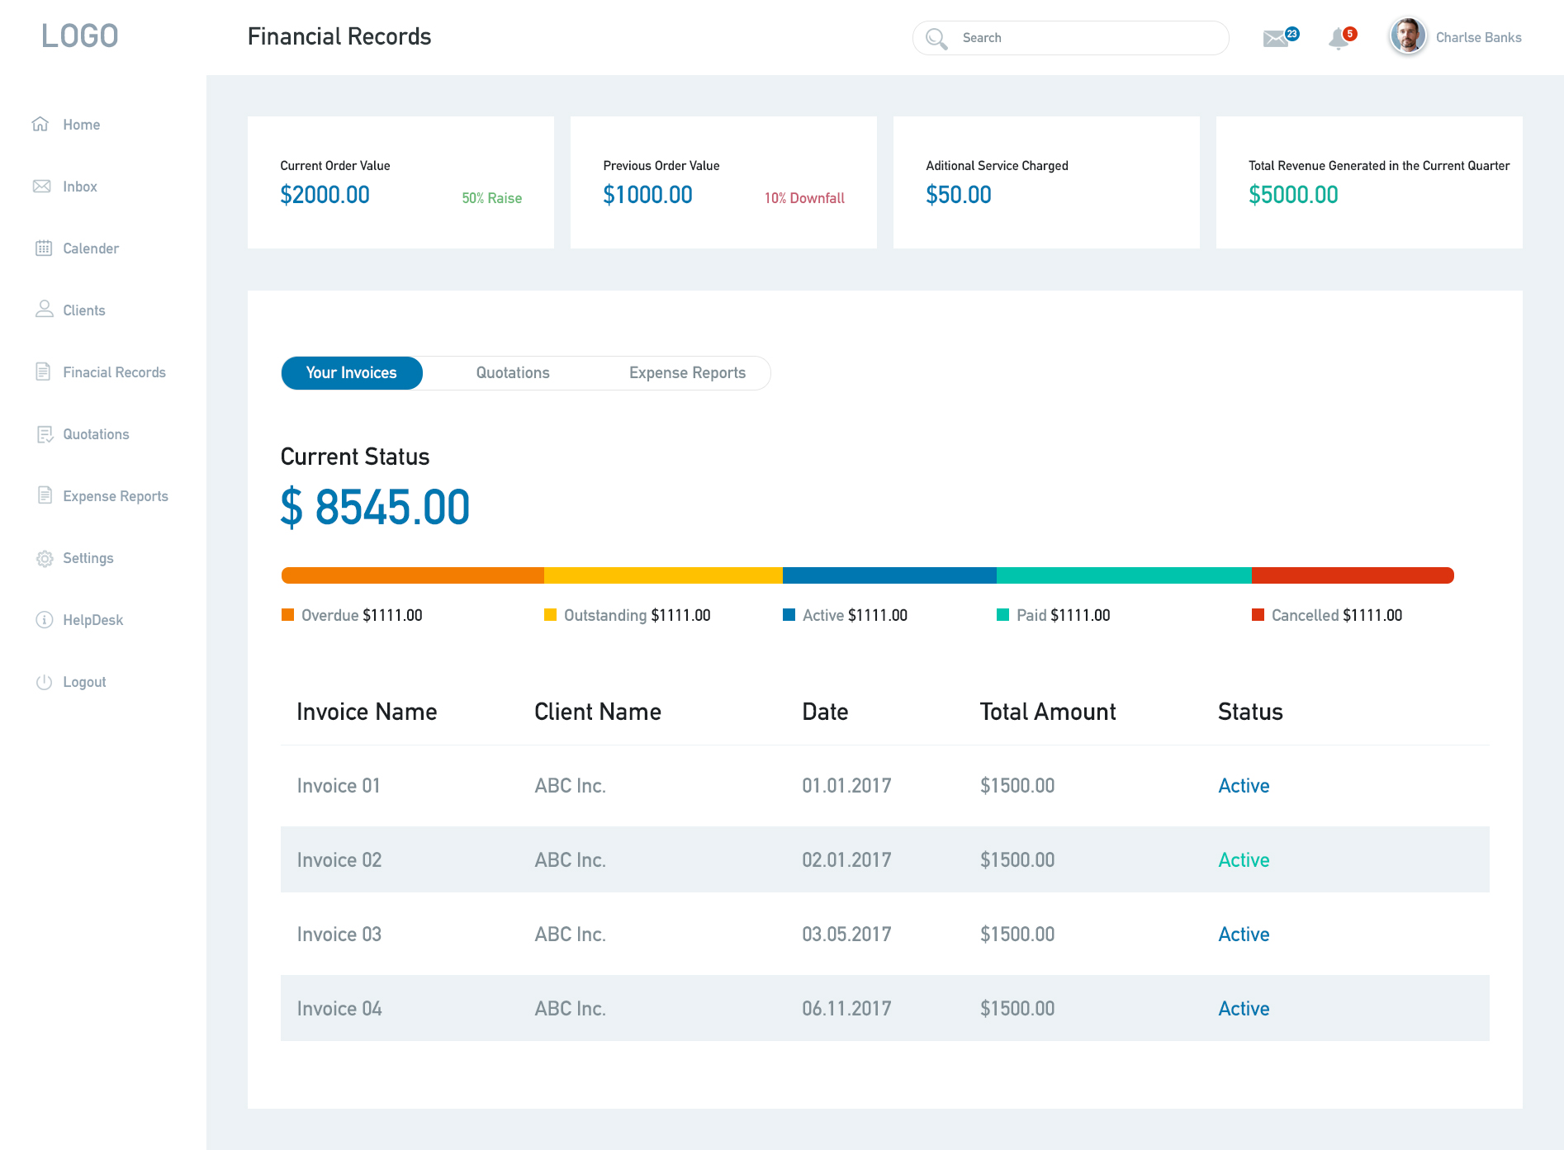Switch to the Expense Reports tab
1564x1150 pixels.
[687, 373]
